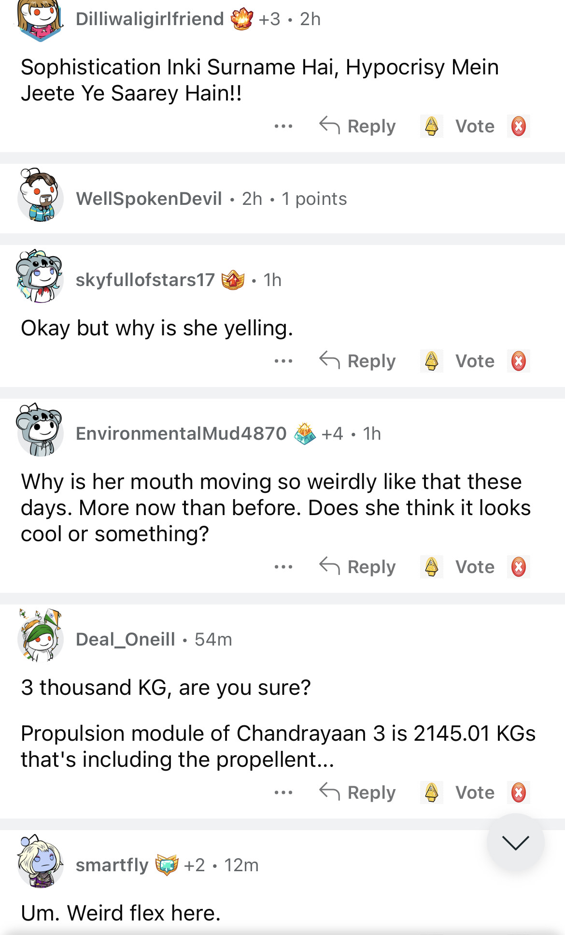Open more options on EnvironmentalMud4870's comment
The width and height of the screenshot is (565, 935).
click(x=283, y=567)
